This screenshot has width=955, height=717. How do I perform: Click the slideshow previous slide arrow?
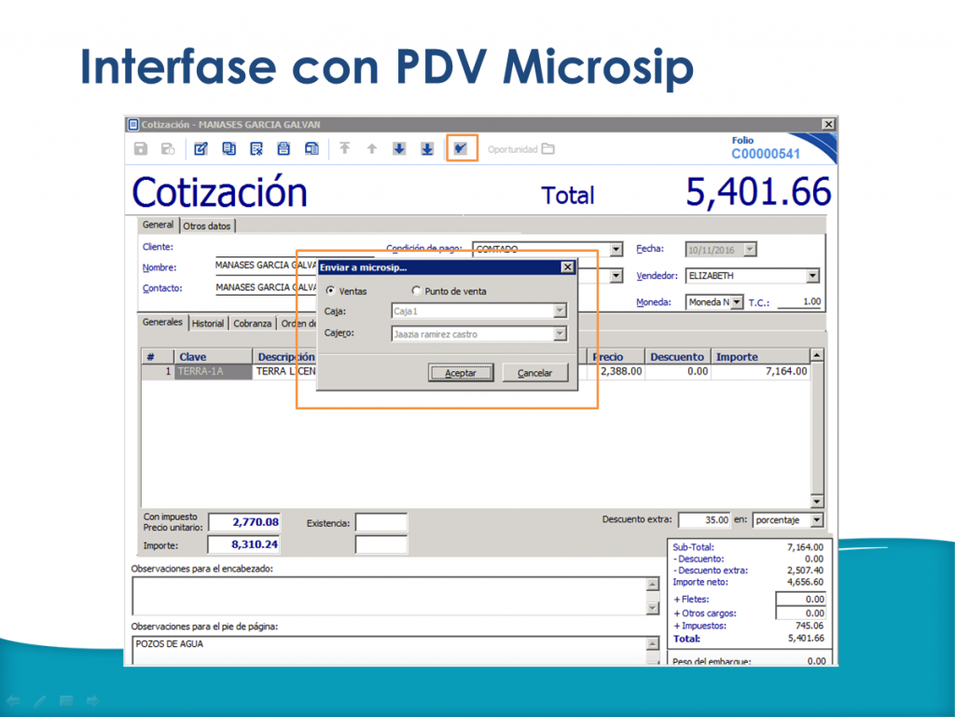(13, 701)
